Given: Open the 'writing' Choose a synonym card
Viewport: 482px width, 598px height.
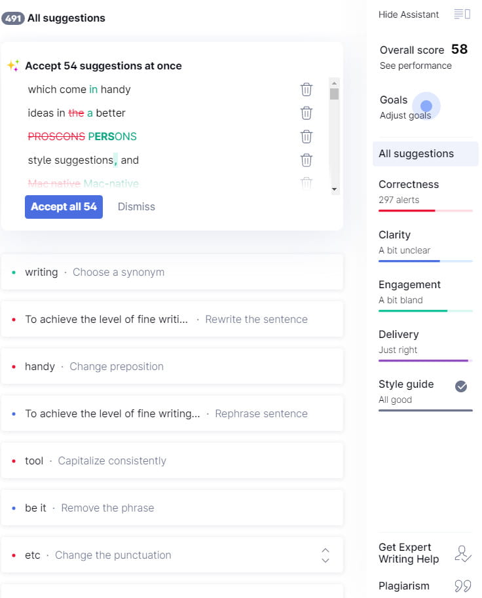Looking at the screenshot, I should point(172,272).
